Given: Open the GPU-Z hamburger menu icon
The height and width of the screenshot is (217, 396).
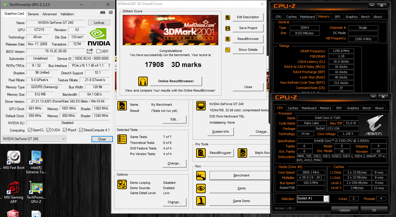Looking at the screenshot, I should click(x=111, y=12).
